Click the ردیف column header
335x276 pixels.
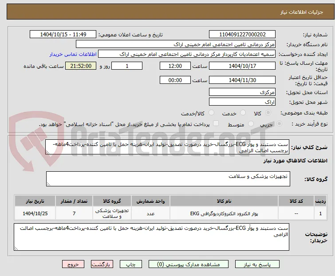(320, 201)
